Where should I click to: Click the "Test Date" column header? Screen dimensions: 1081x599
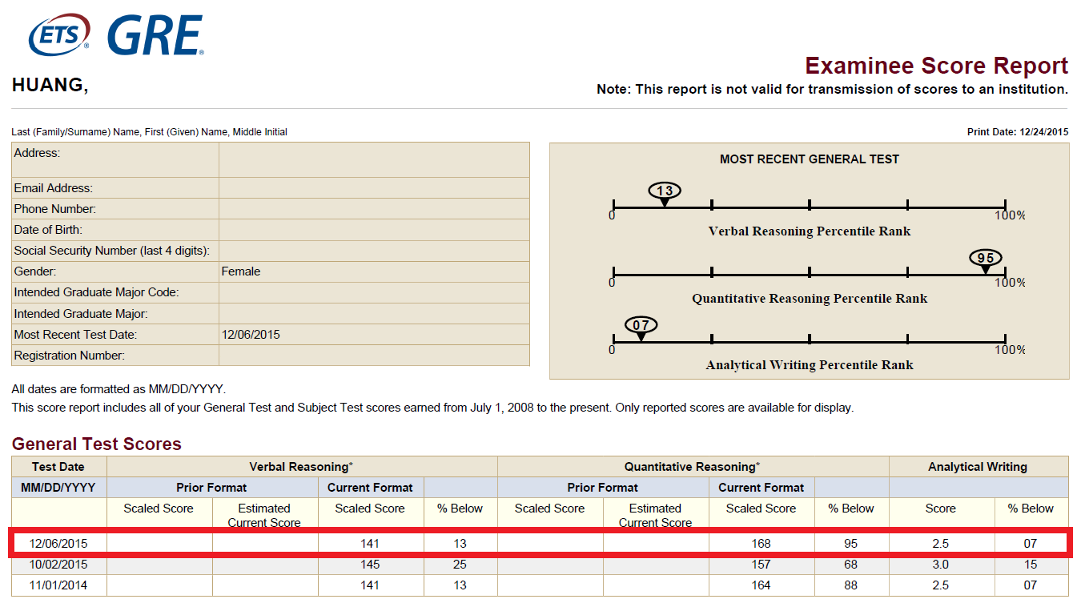[x=58, y=467]
